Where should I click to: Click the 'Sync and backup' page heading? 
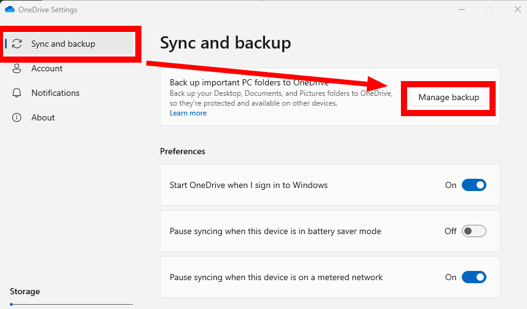(226, 43)
